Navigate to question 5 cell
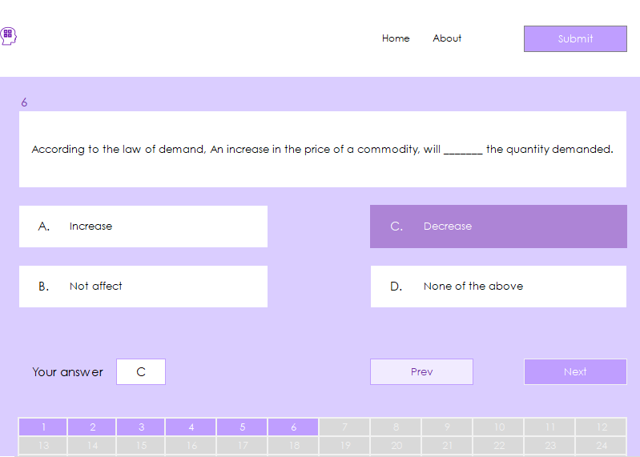Screen dimensions: 640x457 pos(242,427)
